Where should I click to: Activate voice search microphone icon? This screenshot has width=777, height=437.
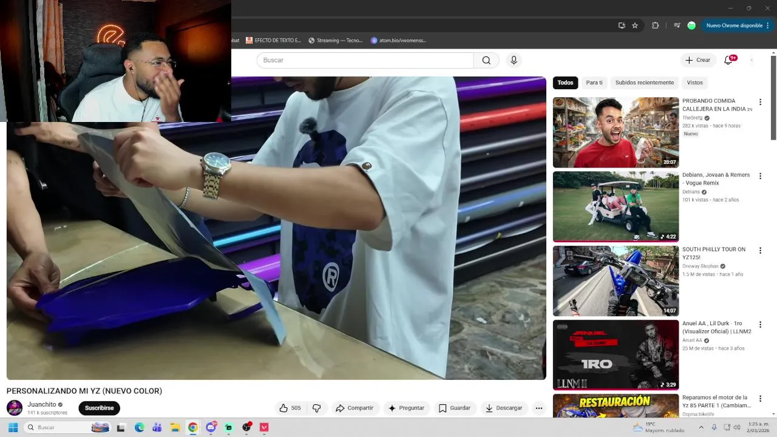click(x=514, y=60)
